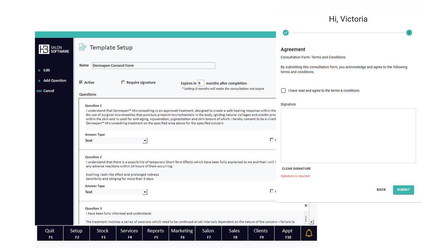Open Question 1 Answer Type dropdown
446x251 pixels.
[x=145, y=141]
